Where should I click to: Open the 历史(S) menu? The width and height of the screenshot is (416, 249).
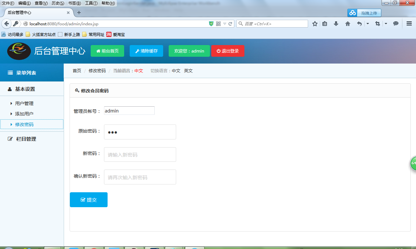click(x=58, y=3)
